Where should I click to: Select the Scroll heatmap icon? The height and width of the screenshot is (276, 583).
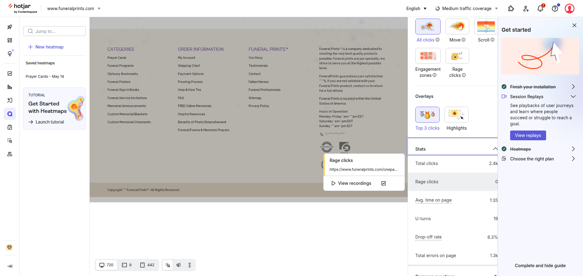(485, 27)
